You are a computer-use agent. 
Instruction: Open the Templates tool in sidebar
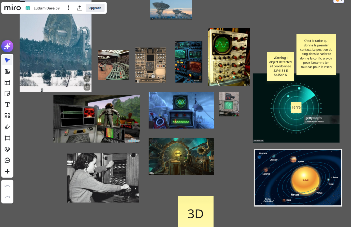tap(8, 82)
